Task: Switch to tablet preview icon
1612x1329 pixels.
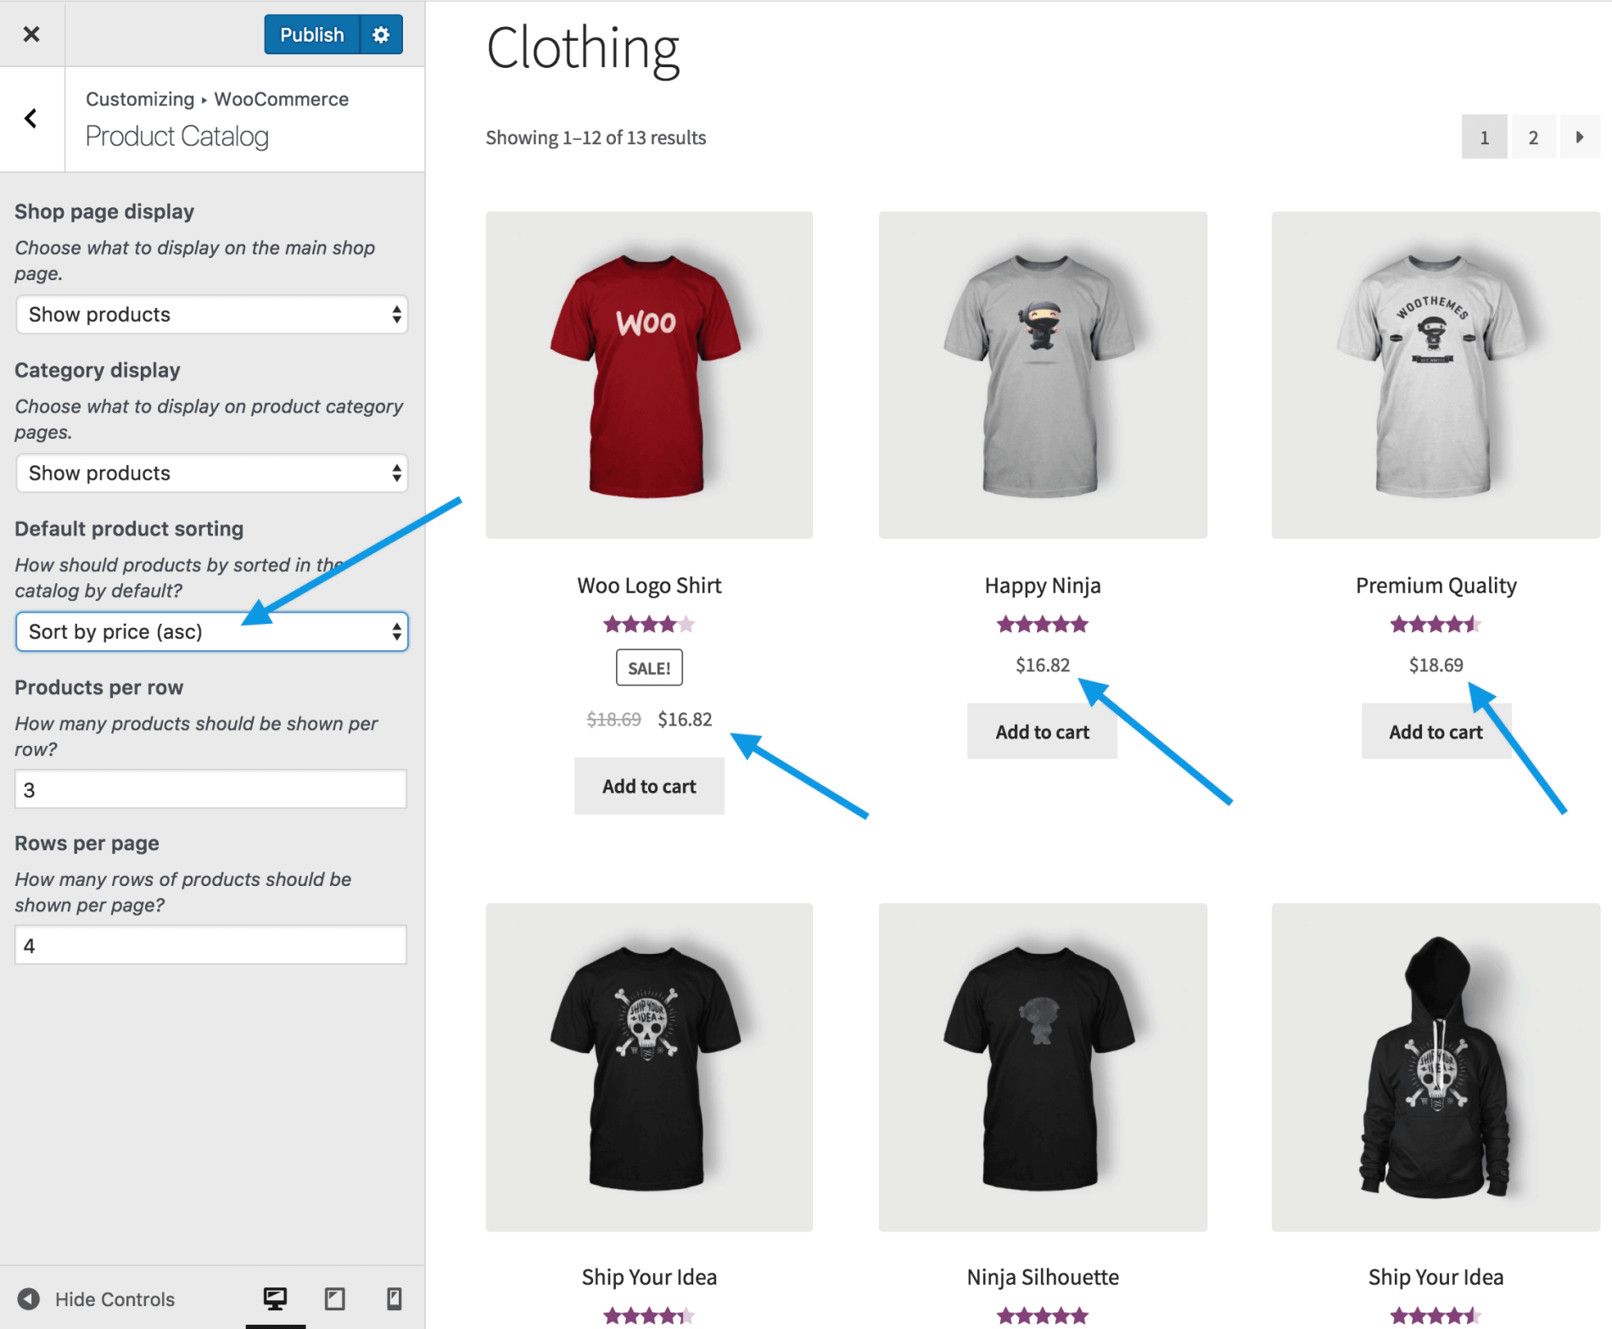Action: tap(335, 1298)
